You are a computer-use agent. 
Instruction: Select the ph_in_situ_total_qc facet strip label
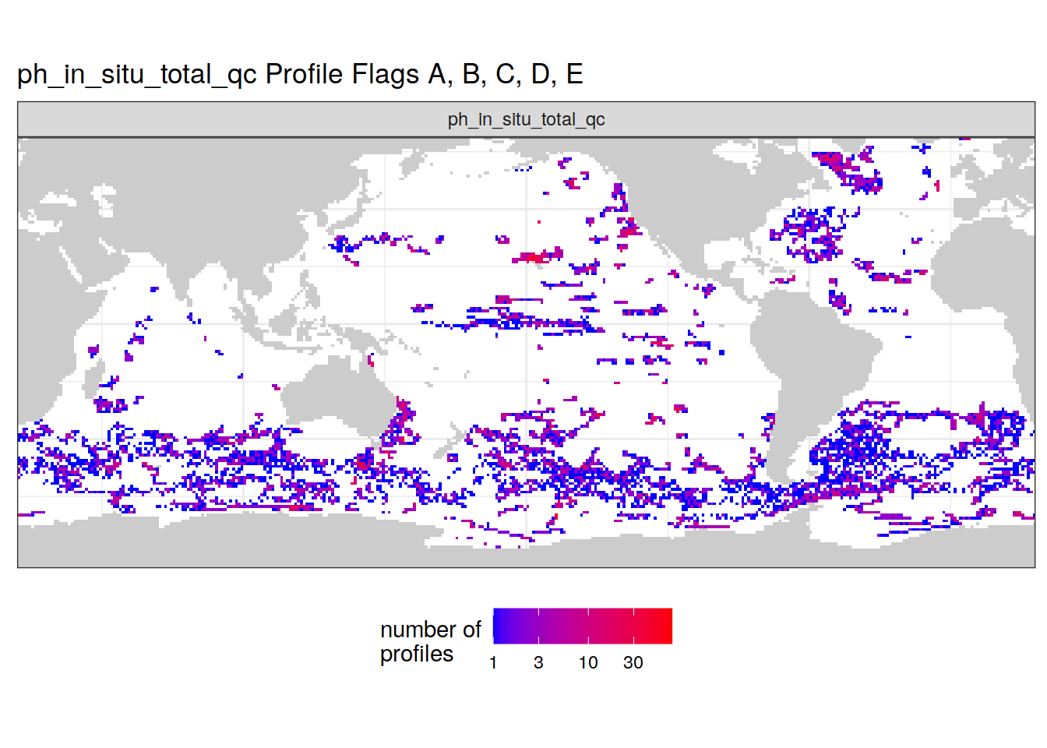[x=526, y=119]
